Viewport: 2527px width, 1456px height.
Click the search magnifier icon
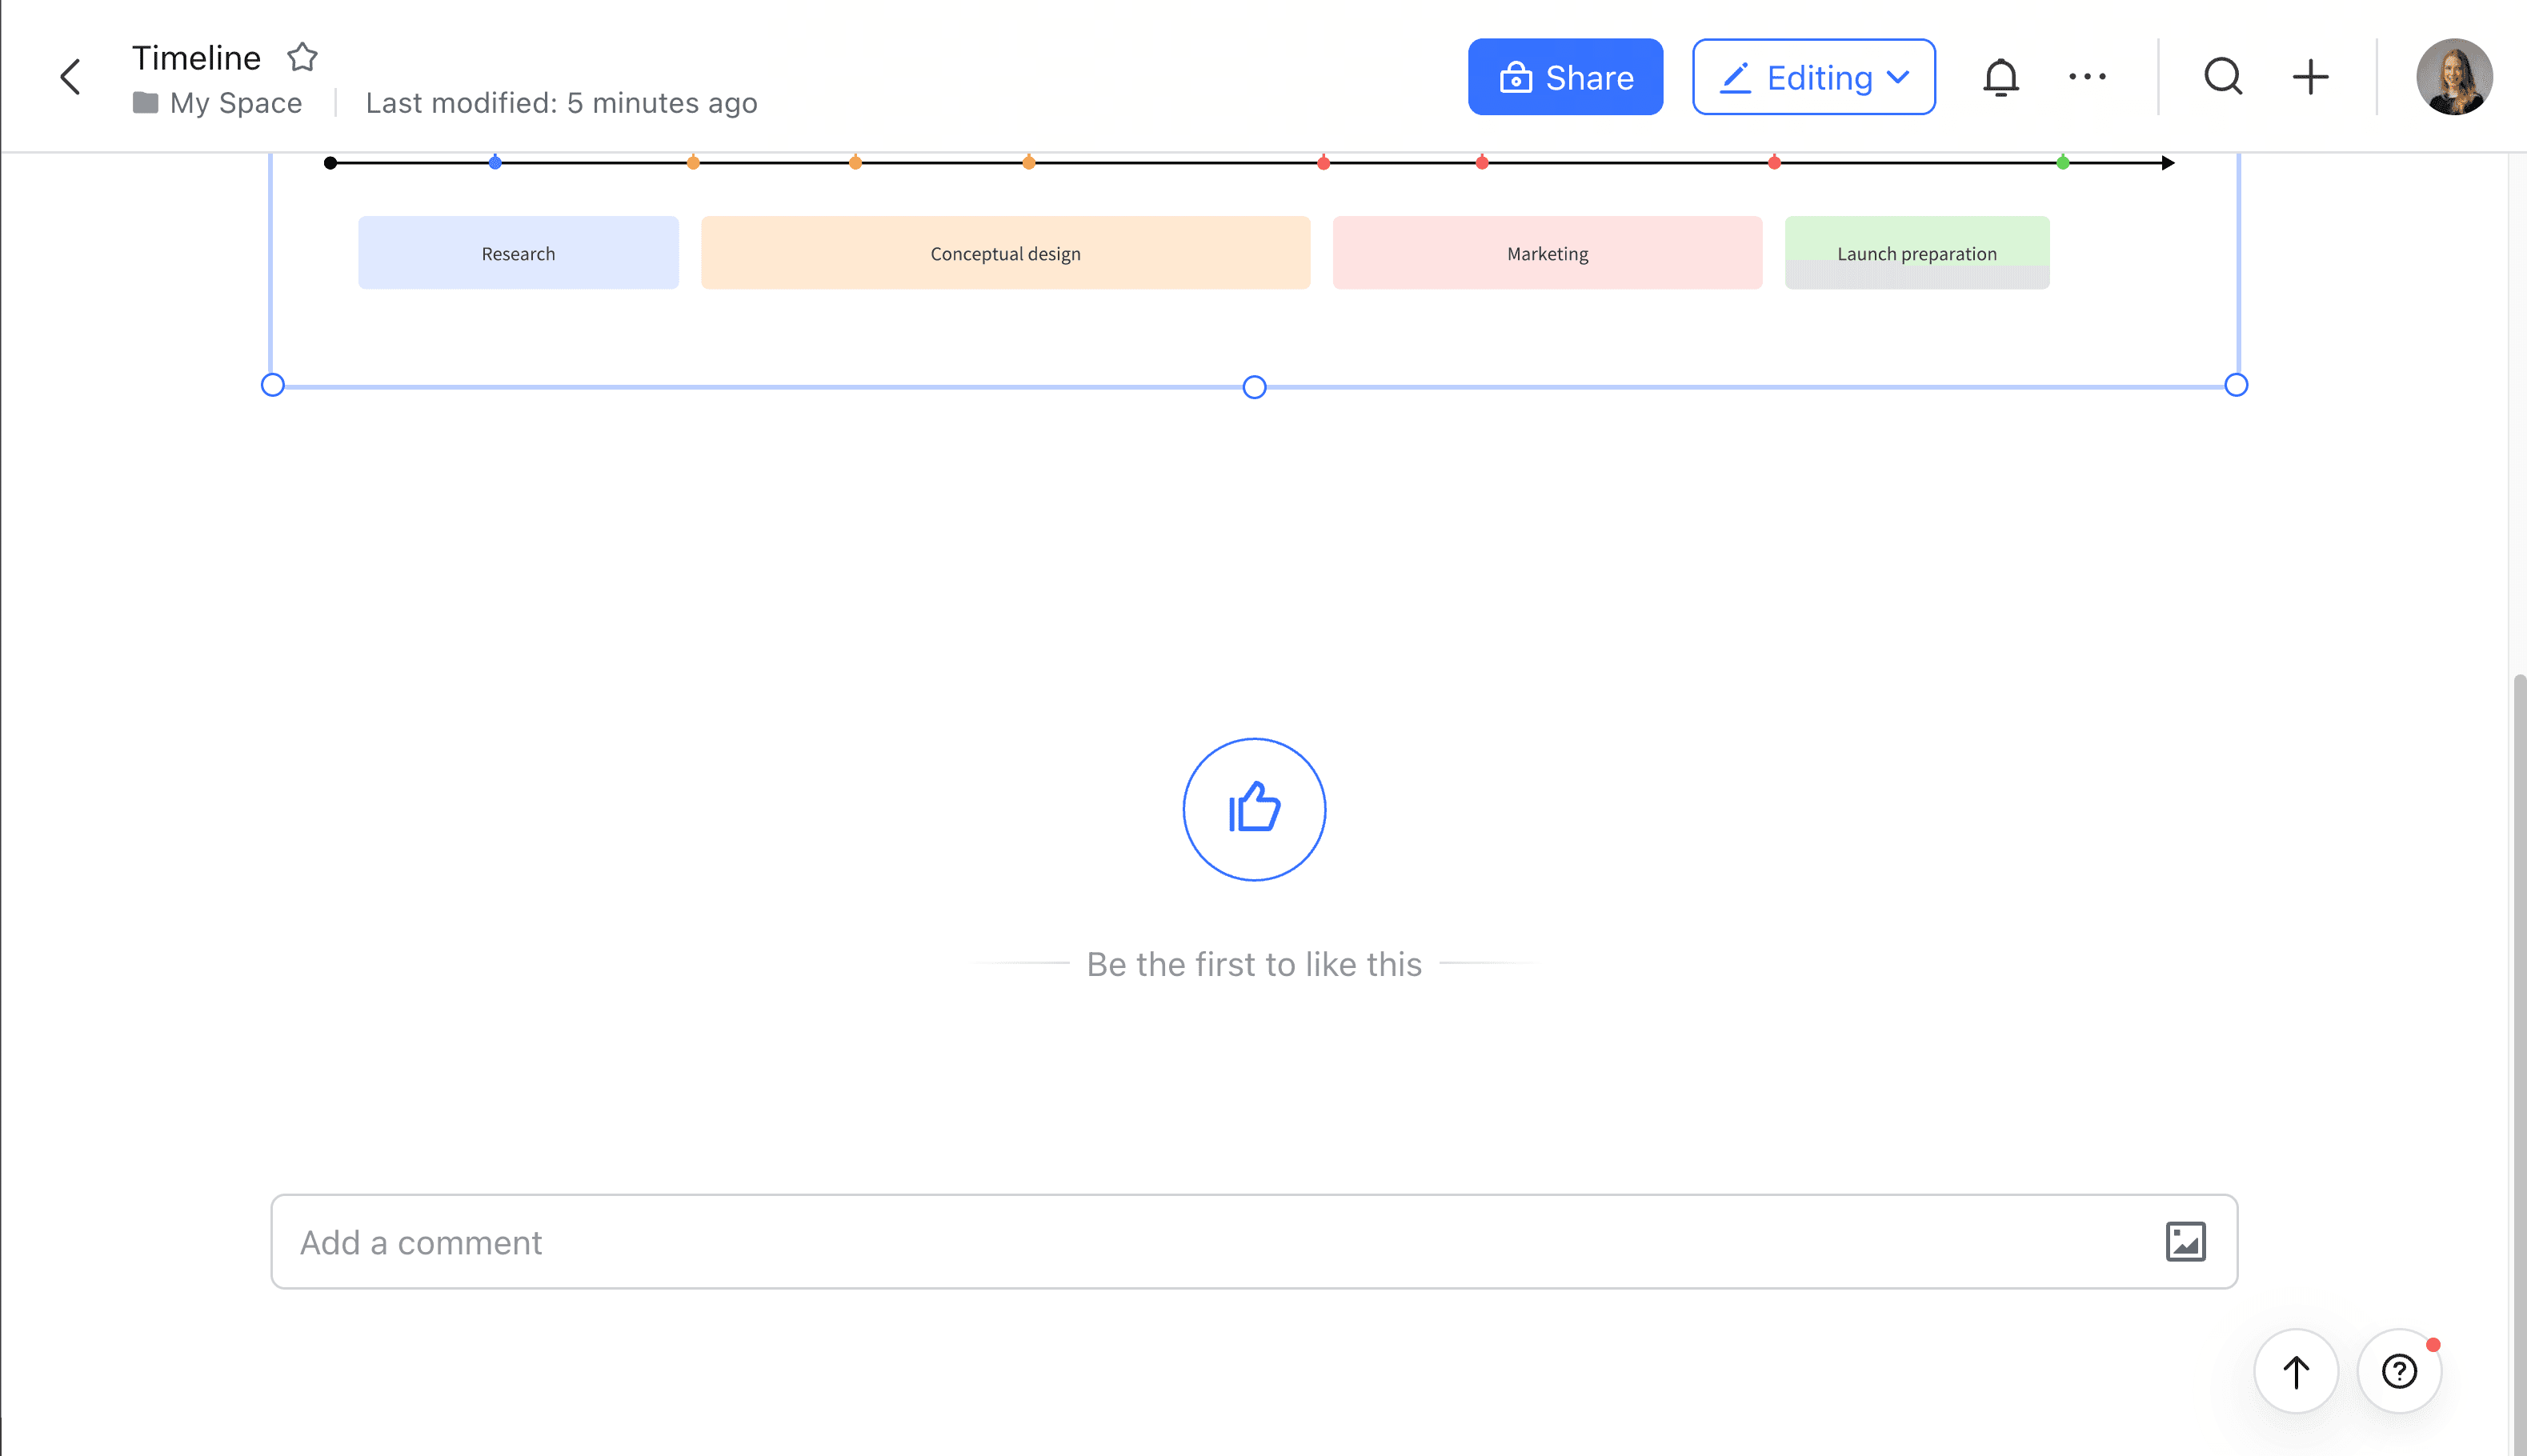click(2222, 77)
